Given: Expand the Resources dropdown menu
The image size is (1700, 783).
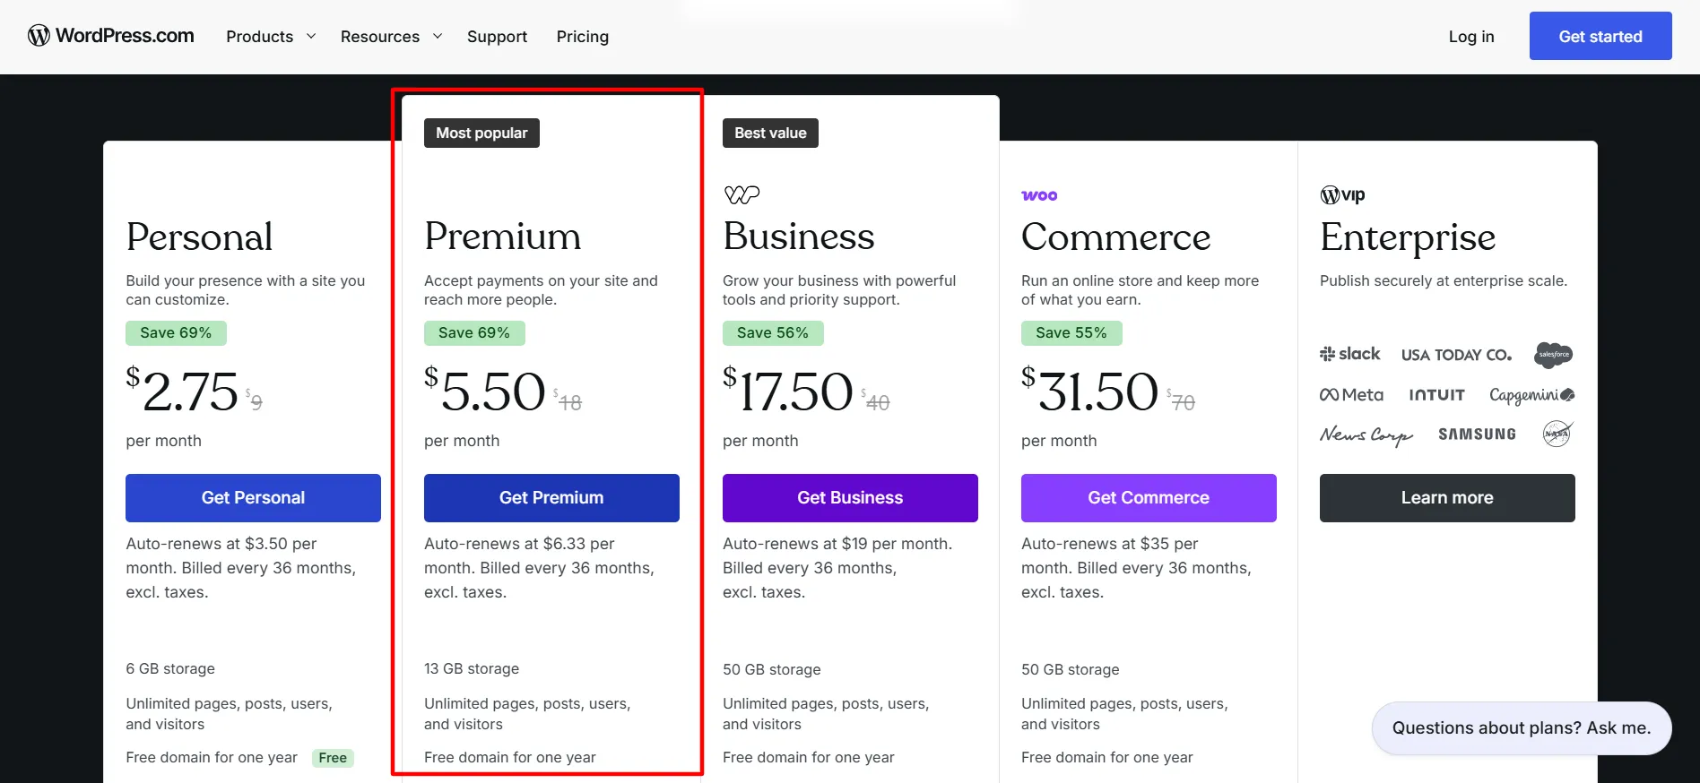Looking at the screenshot, I should 391,37.
